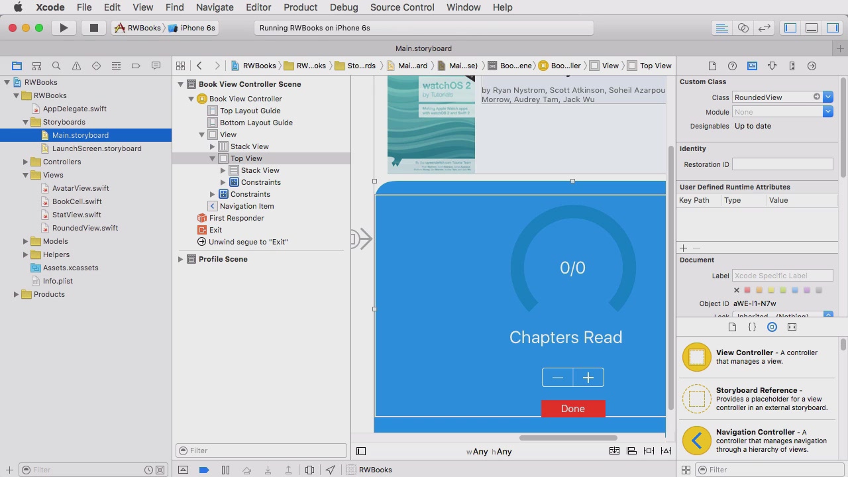Viewport: 848px width, 477px height.
Task: Expand Constraints under View
Action: point(212,194)
